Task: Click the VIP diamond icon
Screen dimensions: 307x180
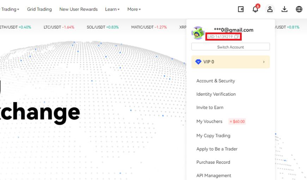Action: tap(198, 62)
